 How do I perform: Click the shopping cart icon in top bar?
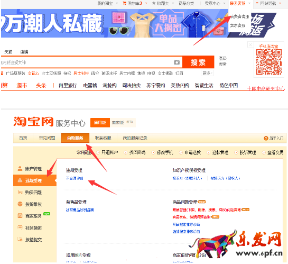[124, 3]
